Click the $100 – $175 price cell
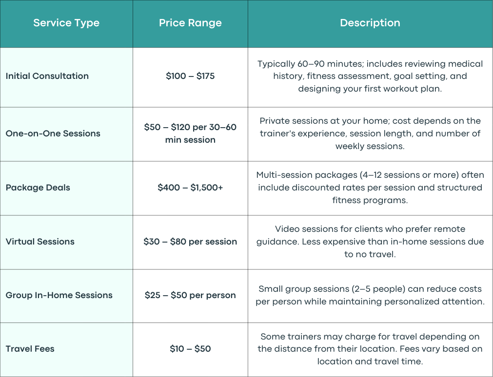493x377 pixels. coord(190,76)
